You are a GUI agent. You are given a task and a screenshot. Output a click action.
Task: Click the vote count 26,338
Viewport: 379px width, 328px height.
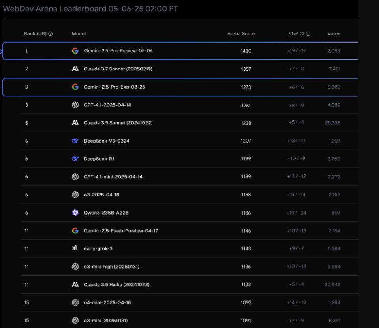(332, 123)
